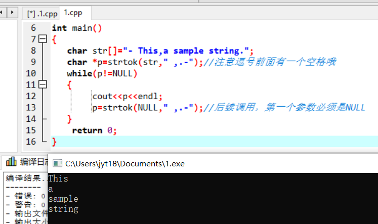
Task: Click line number 13 in the gutter
Action: [31, 107]
